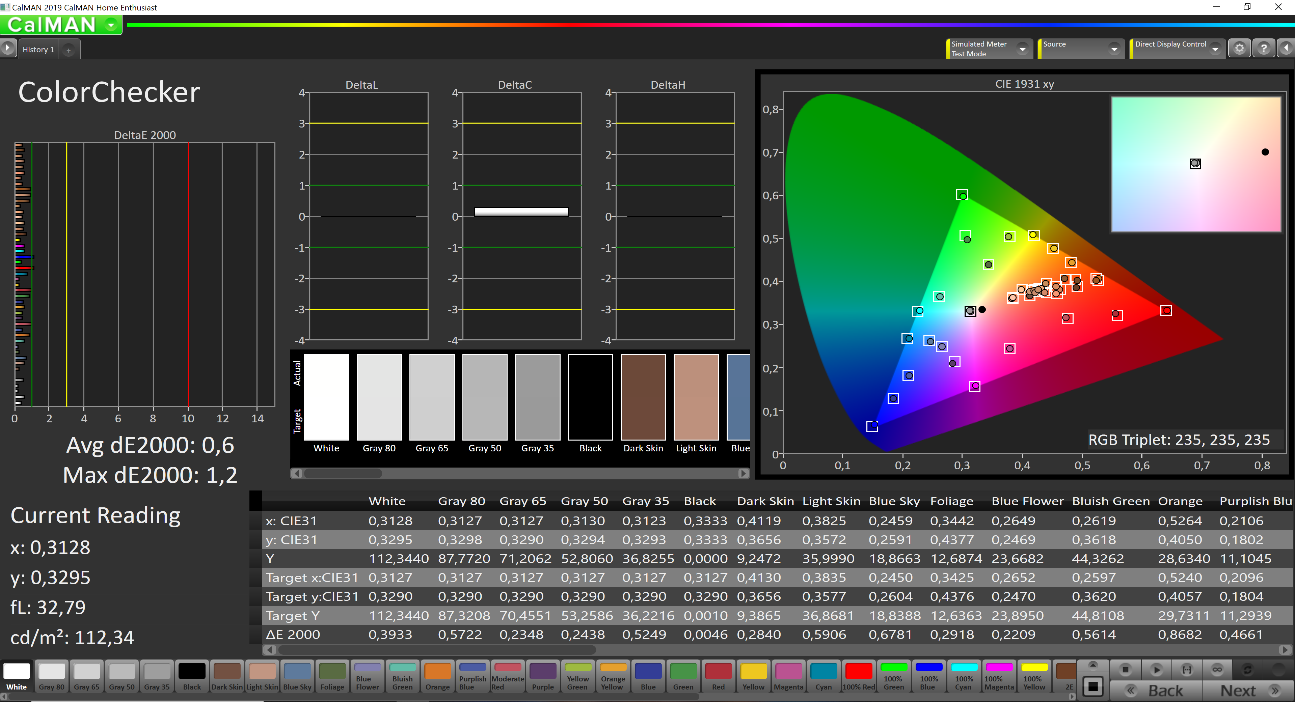Select the Cyan patch button
The width and height of the screenshot is (1295, 702).
824,676
